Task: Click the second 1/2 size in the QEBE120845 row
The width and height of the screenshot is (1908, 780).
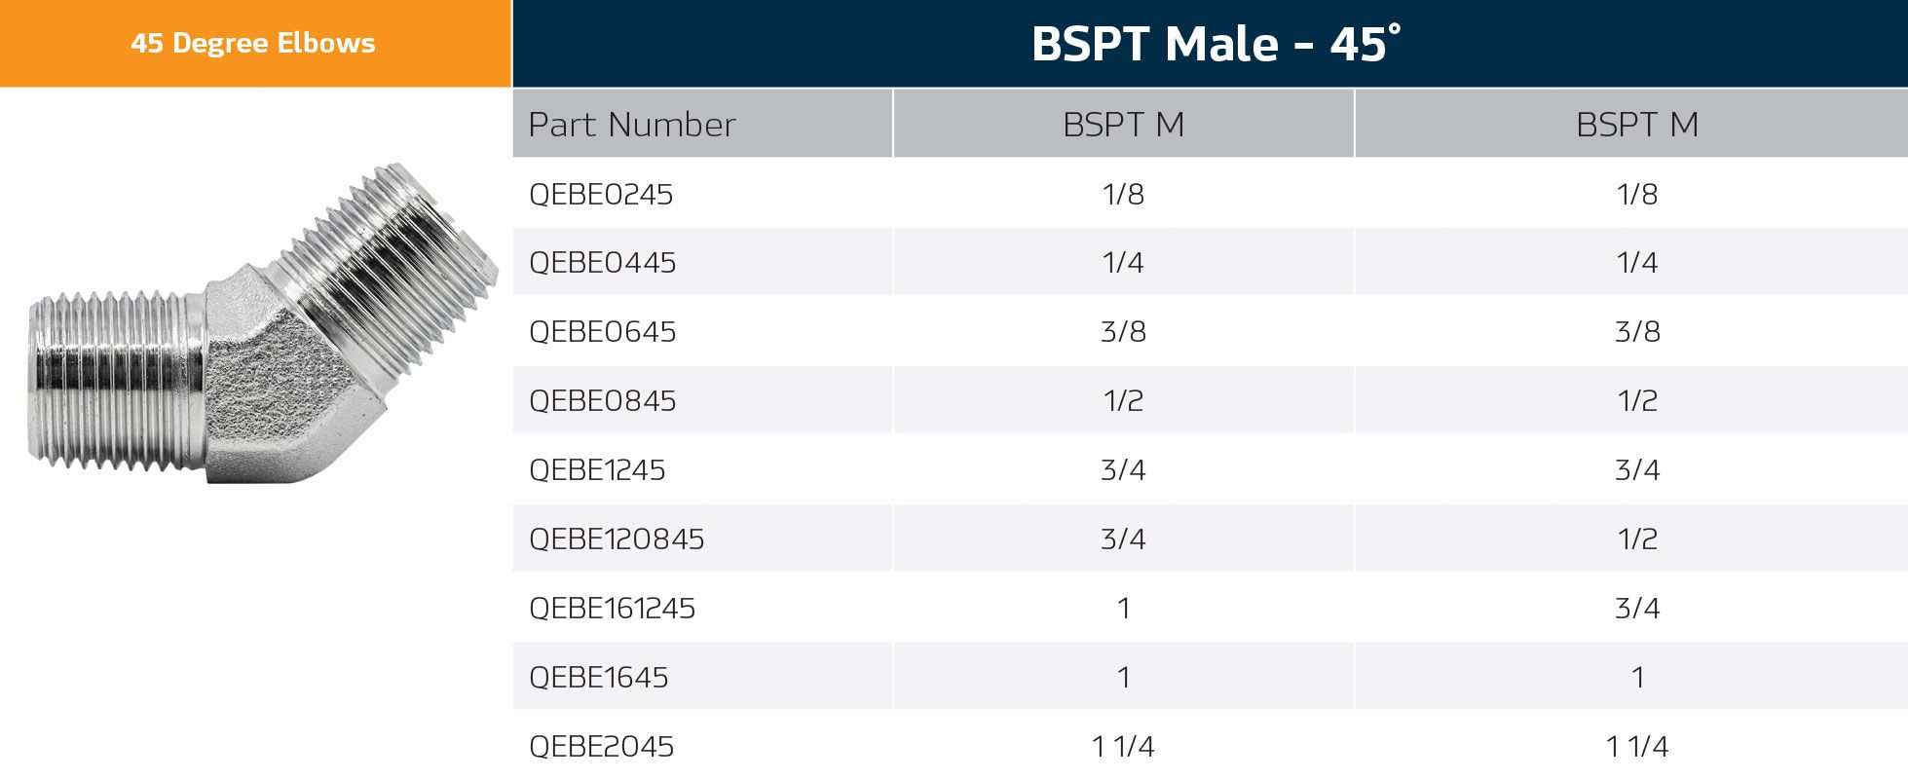Action: coord(1636,539)
